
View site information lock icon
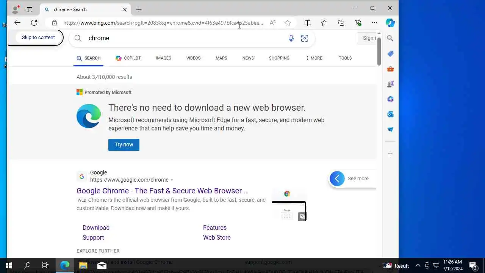coord(55,23)
